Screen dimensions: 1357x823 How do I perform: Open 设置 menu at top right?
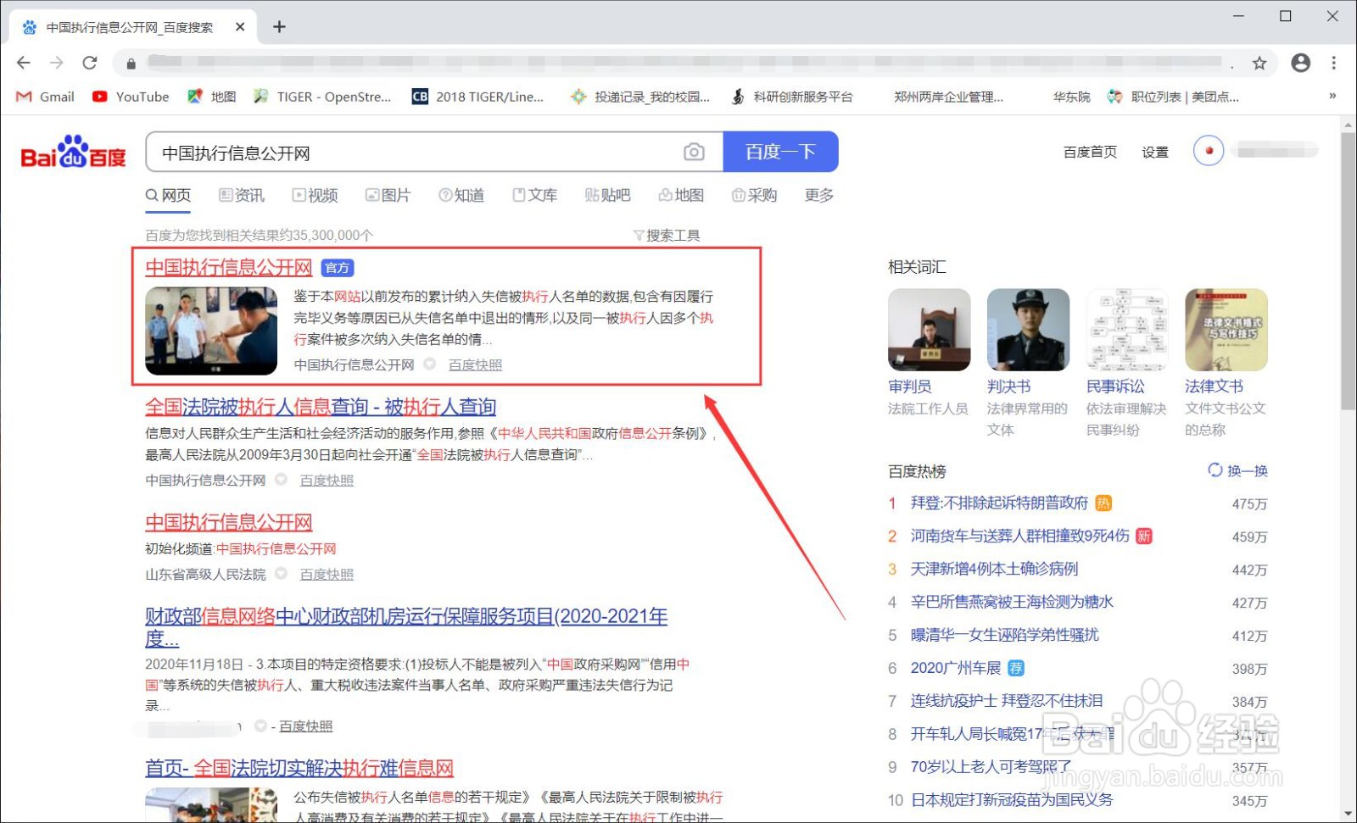pos(1155,152)
